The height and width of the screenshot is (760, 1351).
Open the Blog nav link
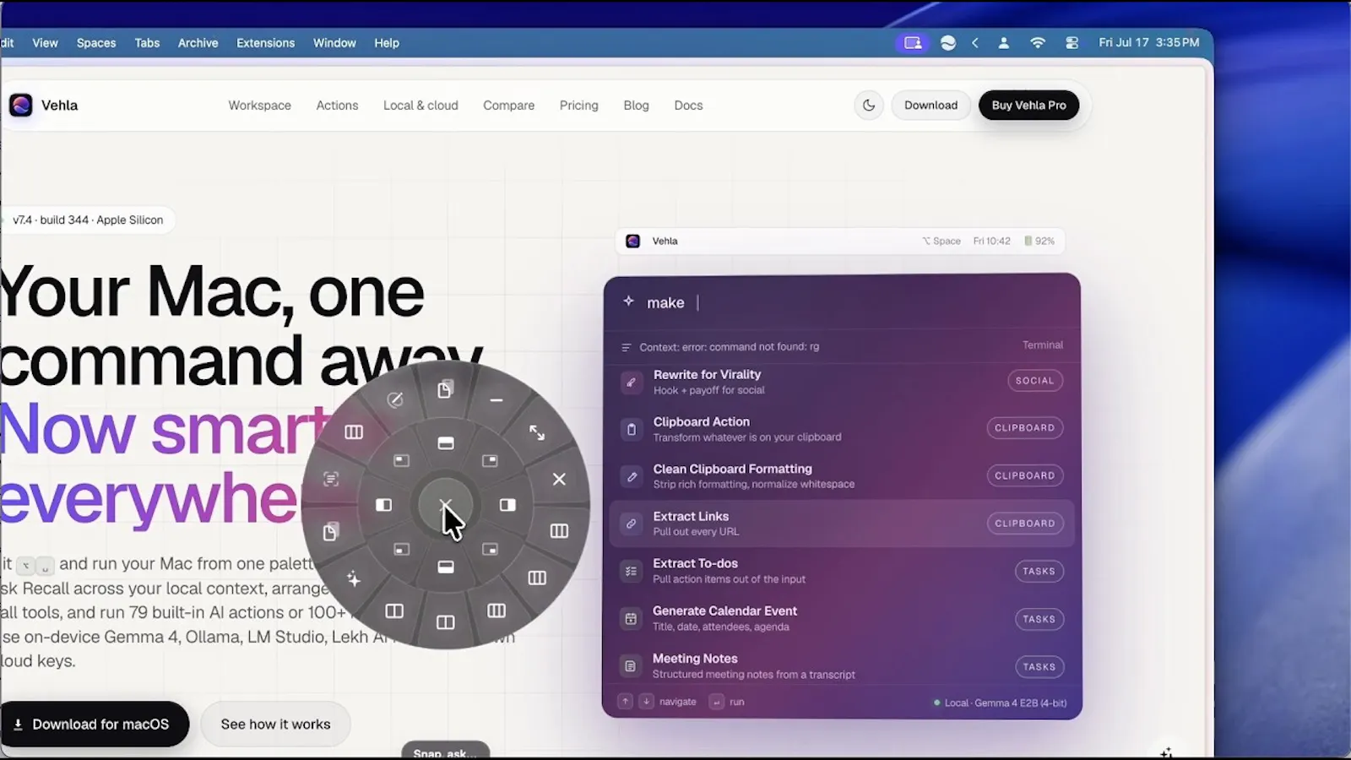(x=636, y=106)
